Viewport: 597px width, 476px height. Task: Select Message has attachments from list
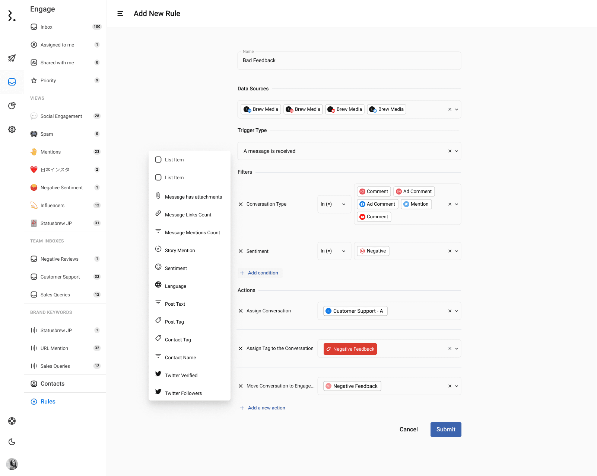click(x=193, y=197)
